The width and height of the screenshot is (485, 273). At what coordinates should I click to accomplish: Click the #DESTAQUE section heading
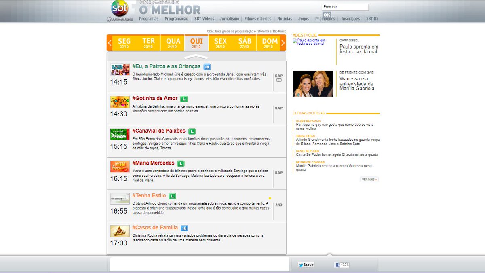tap(305, 35)
